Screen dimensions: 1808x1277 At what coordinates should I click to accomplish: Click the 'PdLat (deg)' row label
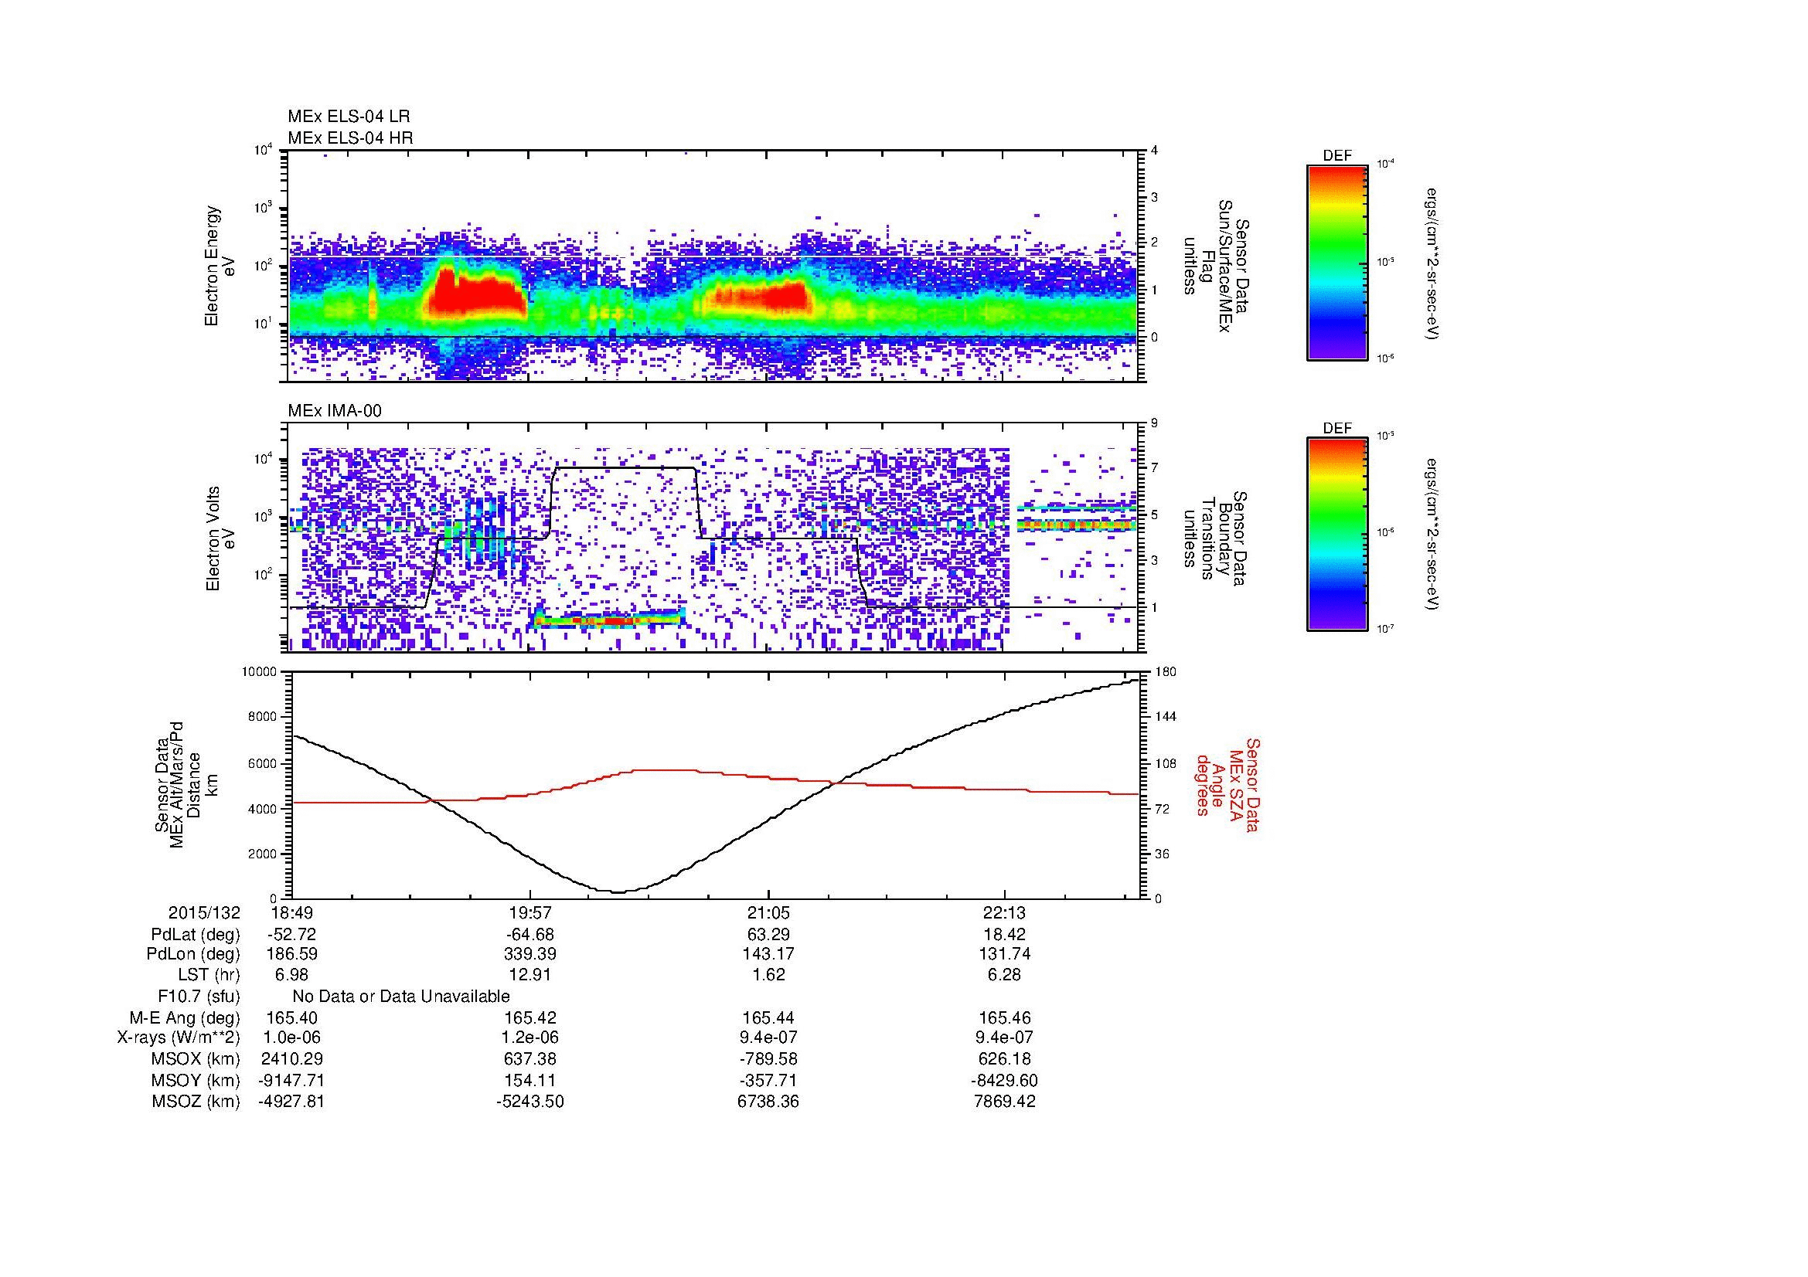[x=196, y=935]
